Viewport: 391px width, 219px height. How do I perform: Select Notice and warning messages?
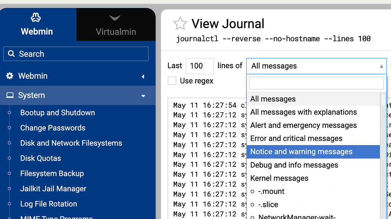tap(313, 152)
